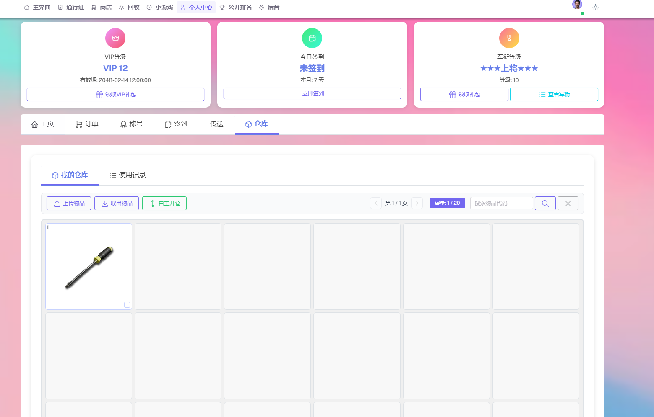The height and width of the screenshot is (417, 654).
Task: Open 后台 navigation item
Action: pos(269,7)
